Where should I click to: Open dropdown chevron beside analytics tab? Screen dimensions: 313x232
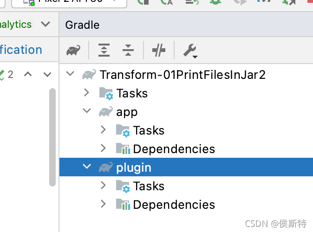coord(46,24)
